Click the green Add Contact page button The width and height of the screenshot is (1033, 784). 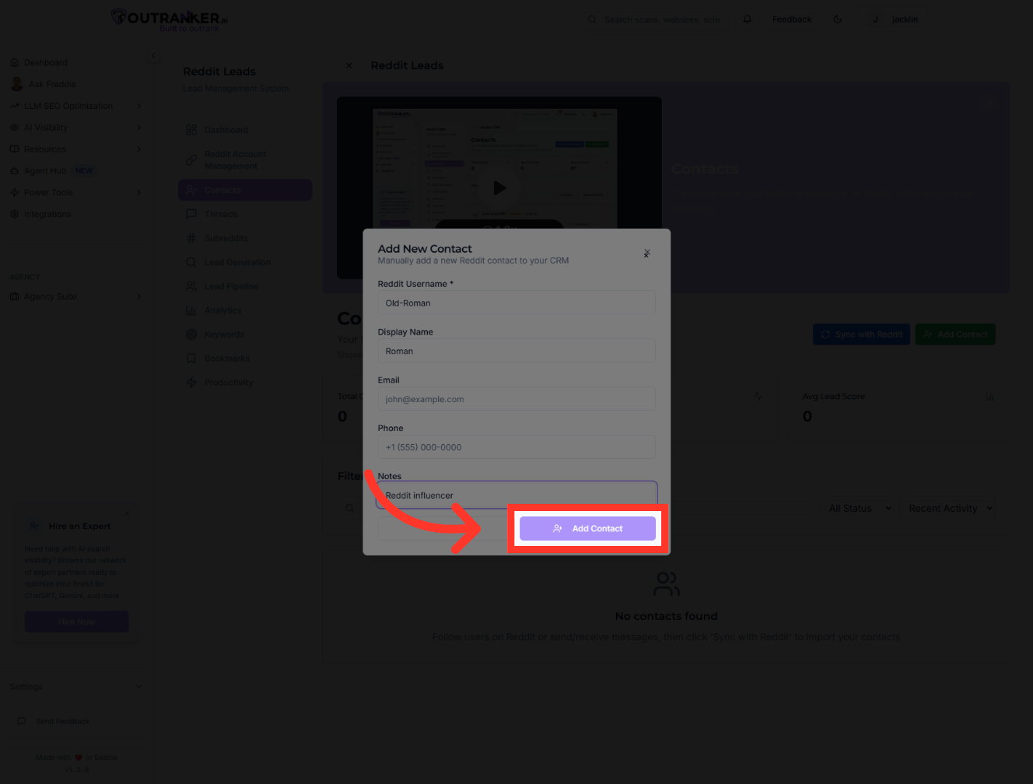[955, 335]
